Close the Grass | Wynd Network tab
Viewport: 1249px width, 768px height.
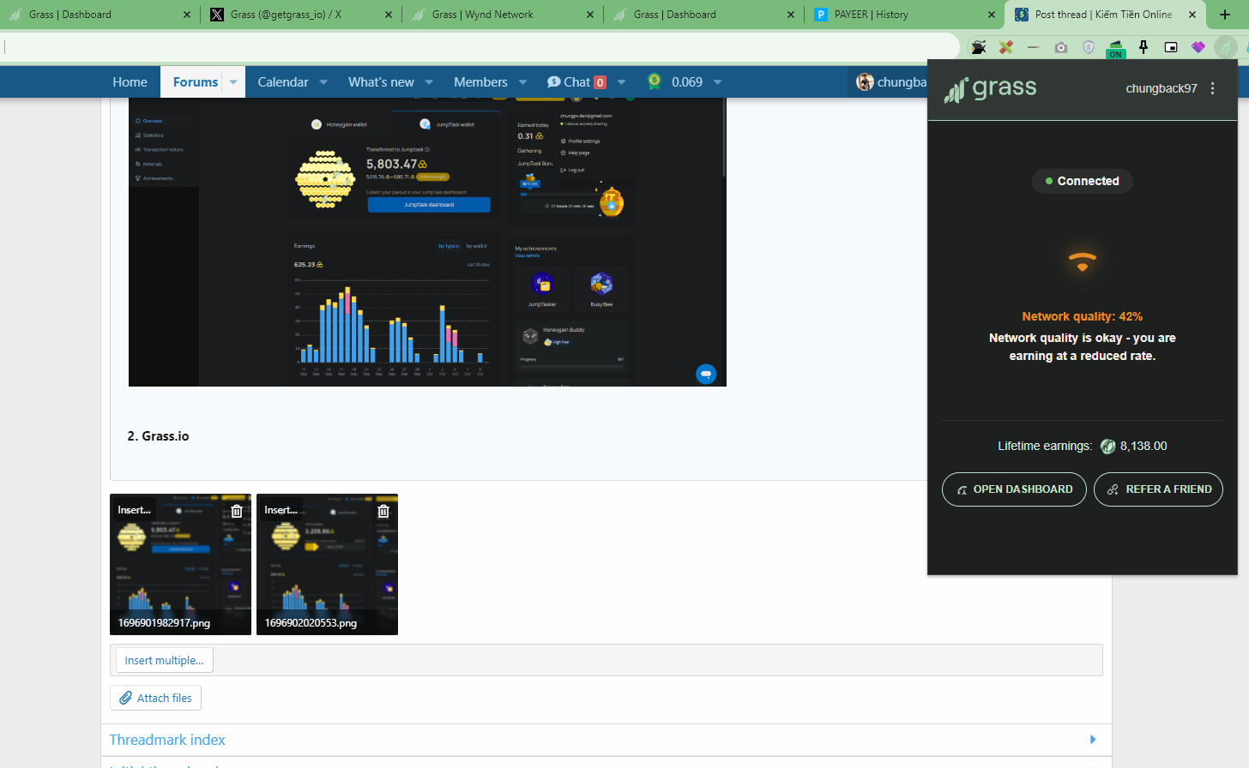click(x=590, y=15)
